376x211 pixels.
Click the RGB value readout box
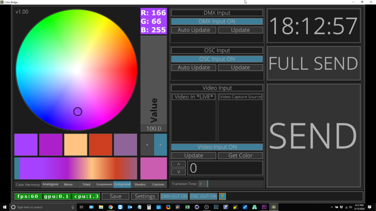click(x=154, y=21)
